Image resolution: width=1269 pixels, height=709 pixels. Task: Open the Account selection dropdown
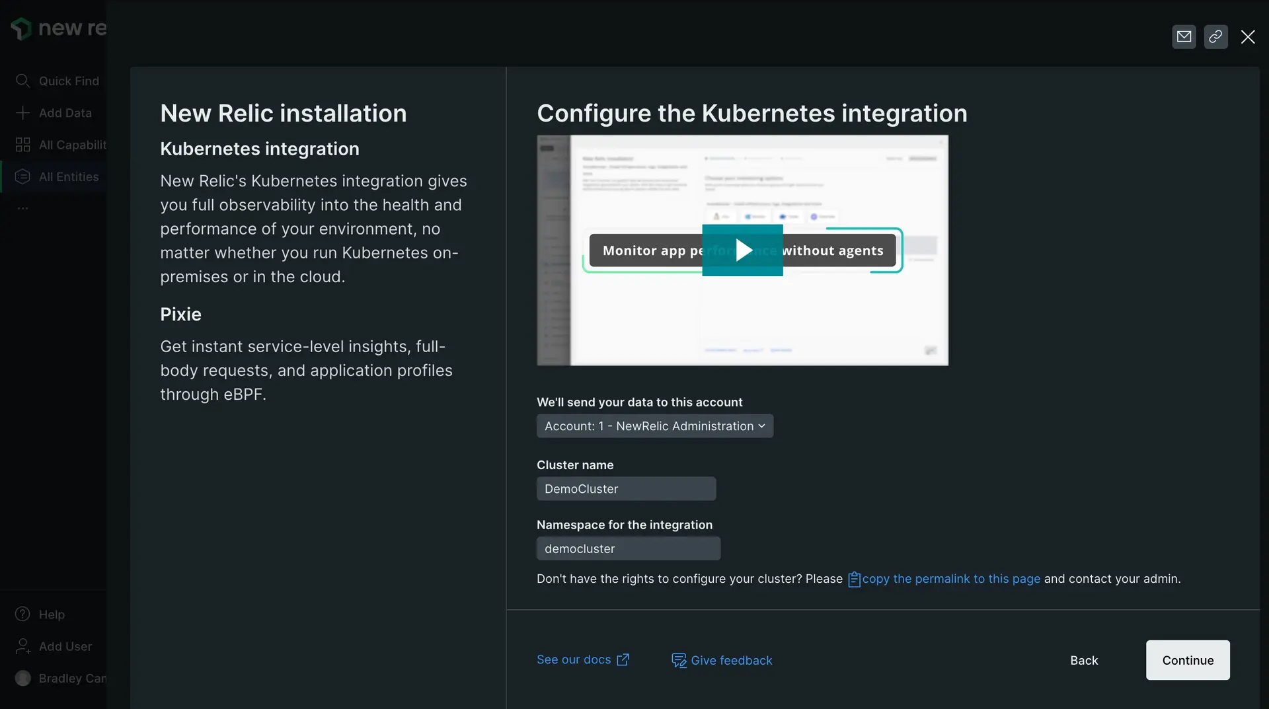click(x=654, y=426)
